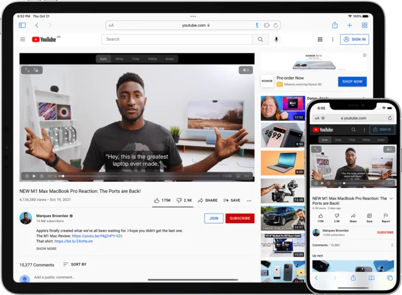
Task: Open Safari sidebar on the iPad
Action: coord(23,25)
